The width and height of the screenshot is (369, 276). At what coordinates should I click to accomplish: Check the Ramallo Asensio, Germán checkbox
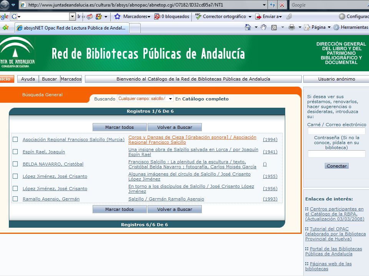(15, 199)
